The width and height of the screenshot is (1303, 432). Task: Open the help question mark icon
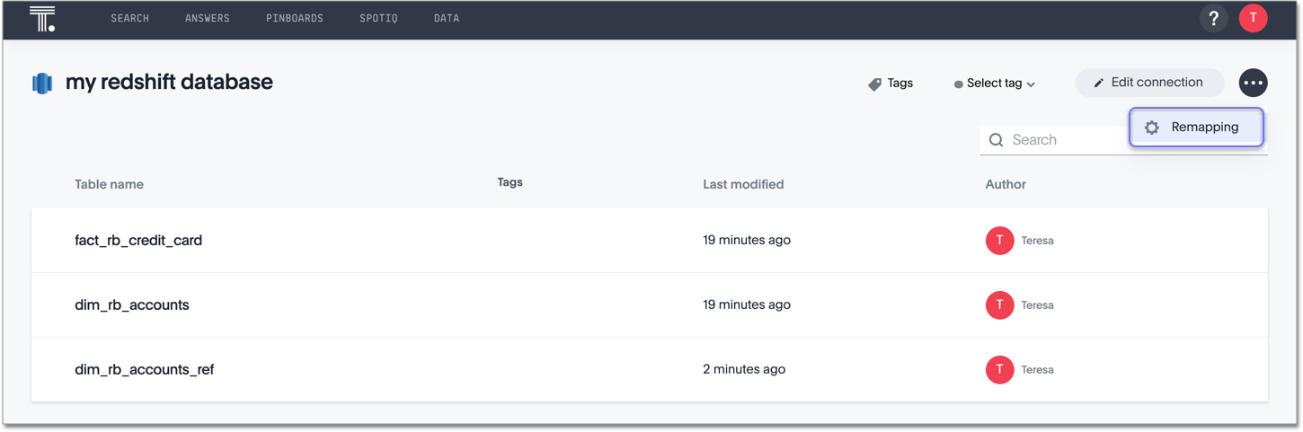pos(1213,19)
